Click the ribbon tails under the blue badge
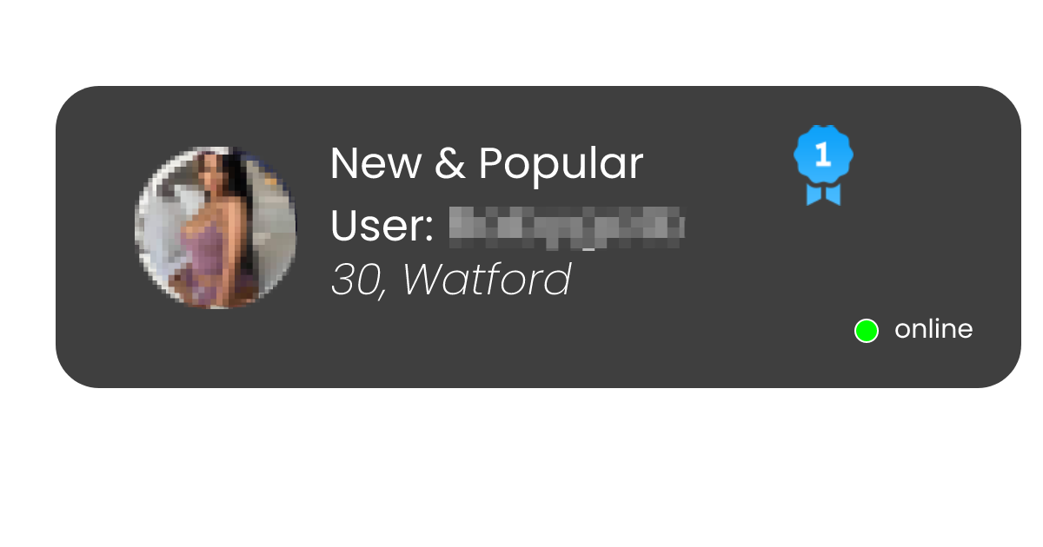Image resolution: width=1043 pixels, height=547 pixels. click(823, 194)
